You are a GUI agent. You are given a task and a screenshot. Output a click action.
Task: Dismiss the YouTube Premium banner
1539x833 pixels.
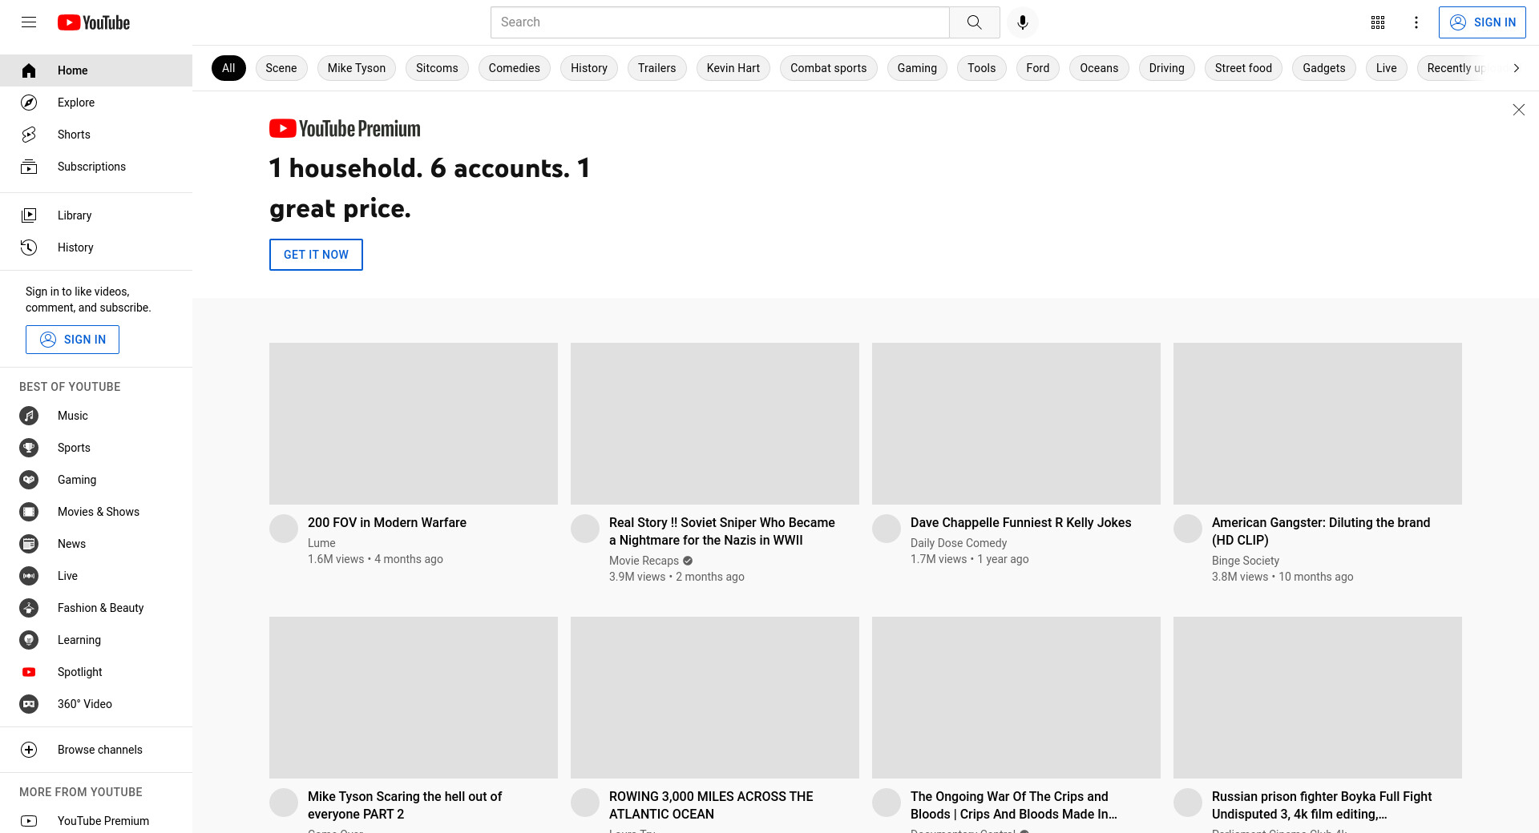(1518, 110)
